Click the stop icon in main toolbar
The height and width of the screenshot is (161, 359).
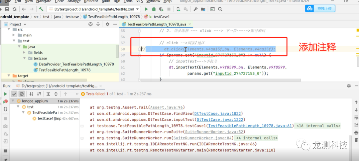169,9
